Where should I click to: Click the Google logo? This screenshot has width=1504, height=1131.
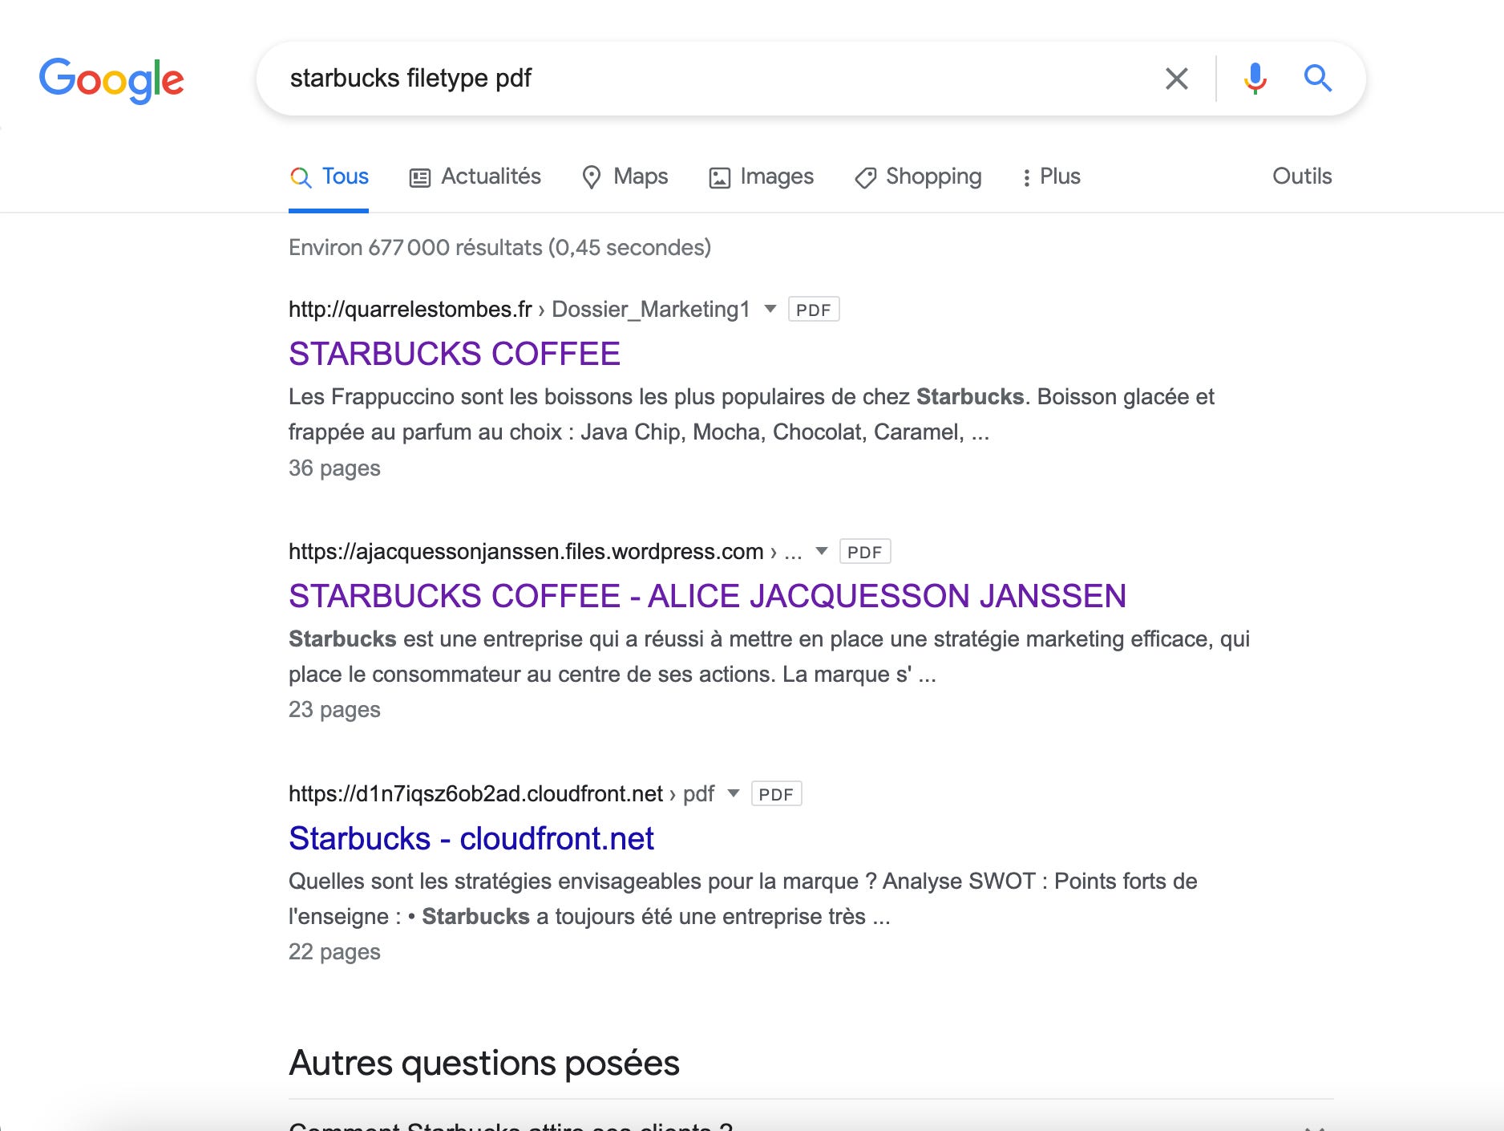[x=112, y=78]
